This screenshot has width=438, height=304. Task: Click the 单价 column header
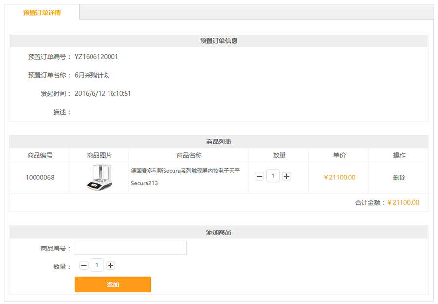coord(339,155)
